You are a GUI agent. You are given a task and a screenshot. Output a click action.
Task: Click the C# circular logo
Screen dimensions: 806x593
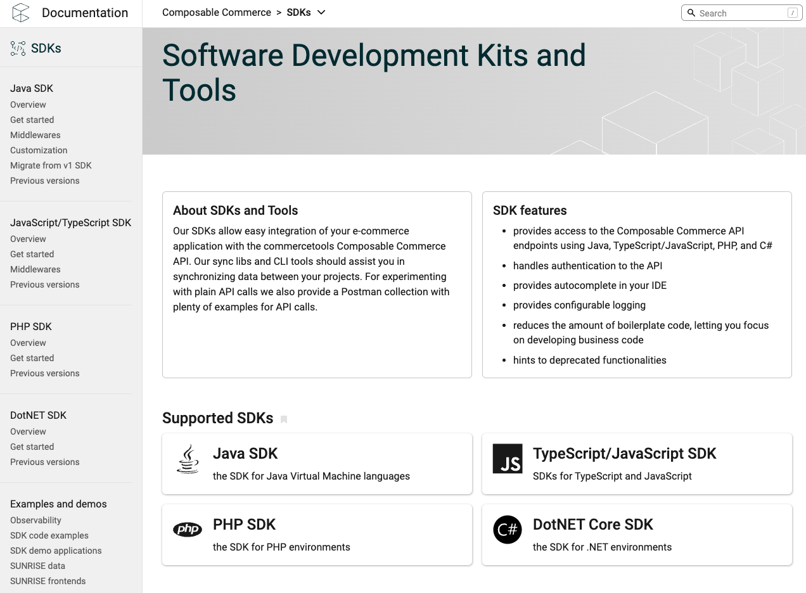click(x=508, y=530)
